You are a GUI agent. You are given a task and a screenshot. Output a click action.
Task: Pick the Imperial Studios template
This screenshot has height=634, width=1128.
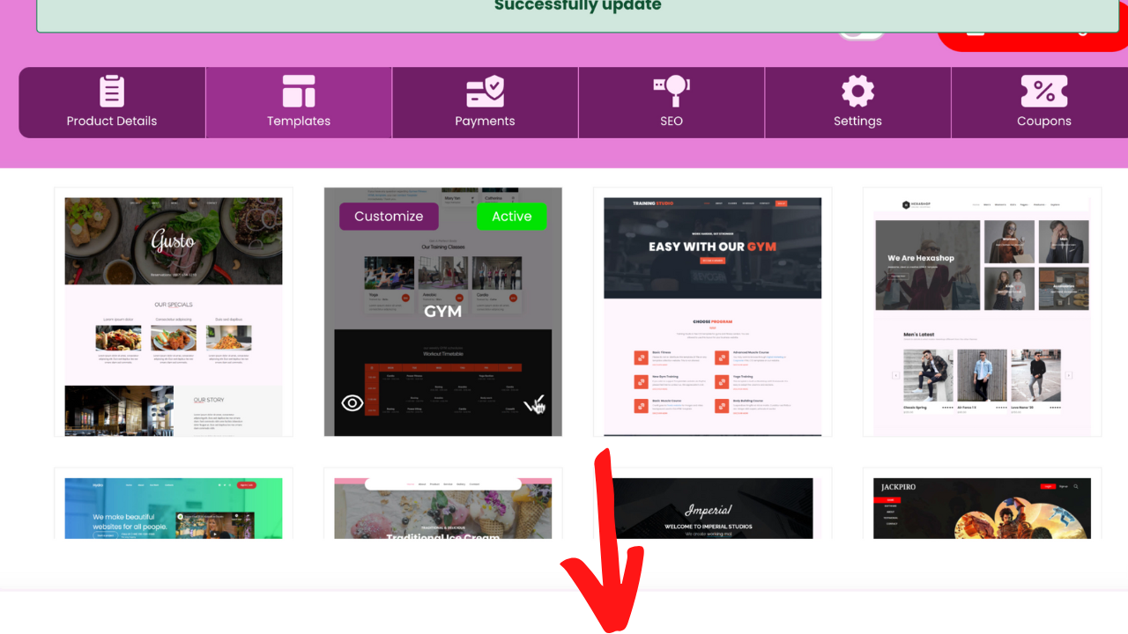(712, 508)
